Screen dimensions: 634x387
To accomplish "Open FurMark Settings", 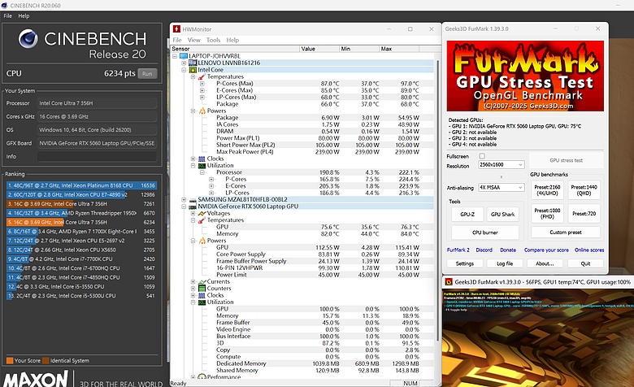I will pos(465,263).
